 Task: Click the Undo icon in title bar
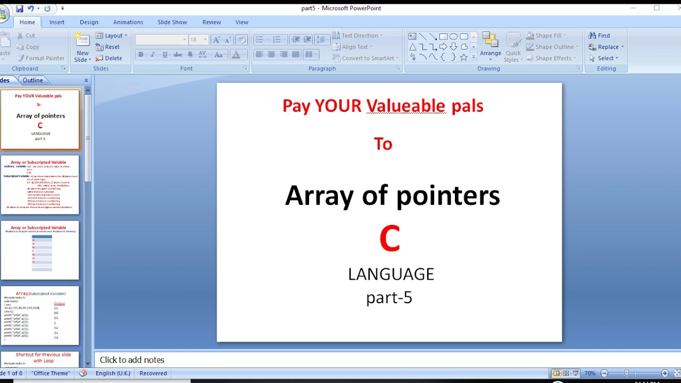[30, 9]
